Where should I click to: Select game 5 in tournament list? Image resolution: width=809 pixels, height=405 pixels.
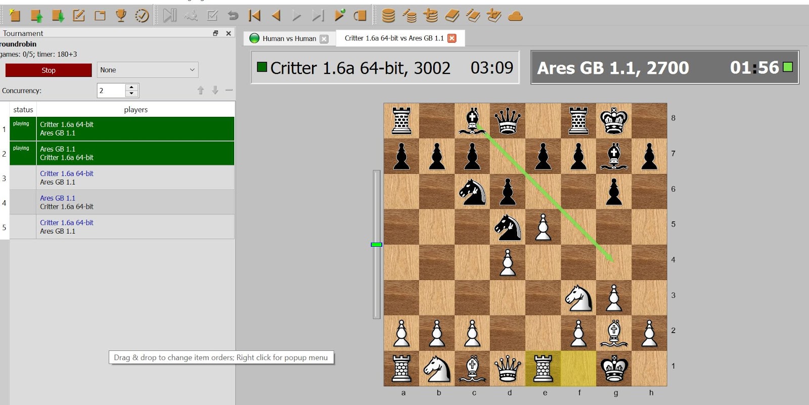[122, 227]
